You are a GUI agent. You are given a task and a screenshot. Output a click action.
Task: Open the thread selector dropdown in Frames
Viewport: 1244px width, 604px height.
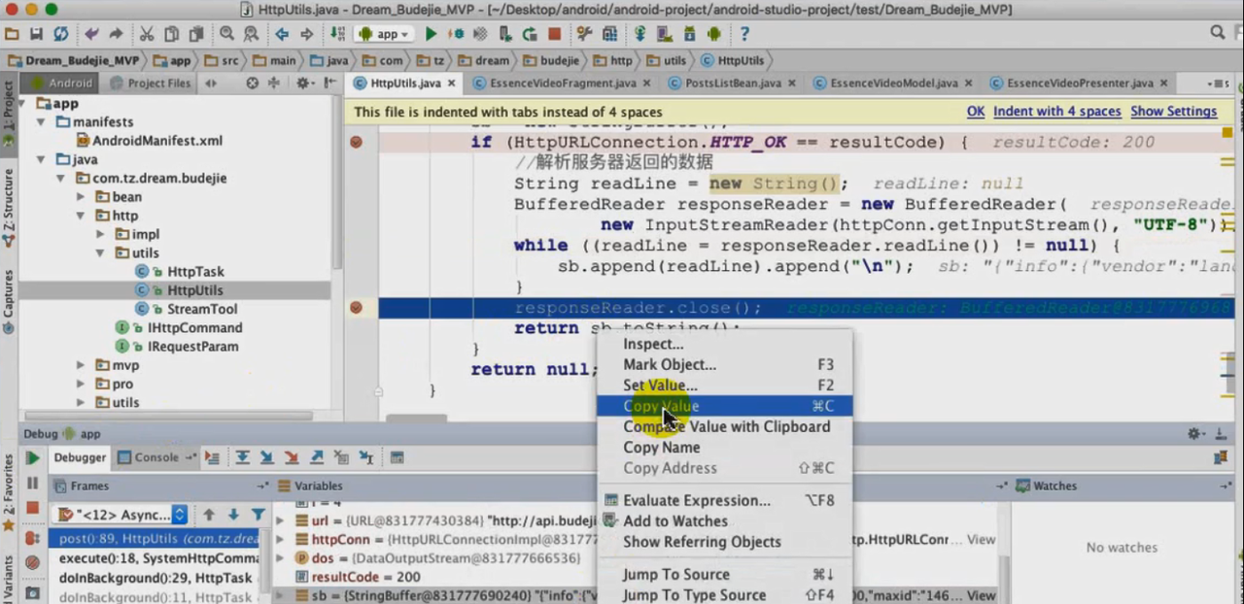[179, 515]
